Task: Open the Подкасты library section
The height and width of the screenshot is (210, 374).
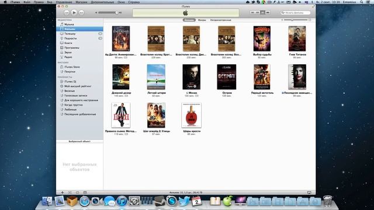Action: pyautogui.click(x=70, y=38)
